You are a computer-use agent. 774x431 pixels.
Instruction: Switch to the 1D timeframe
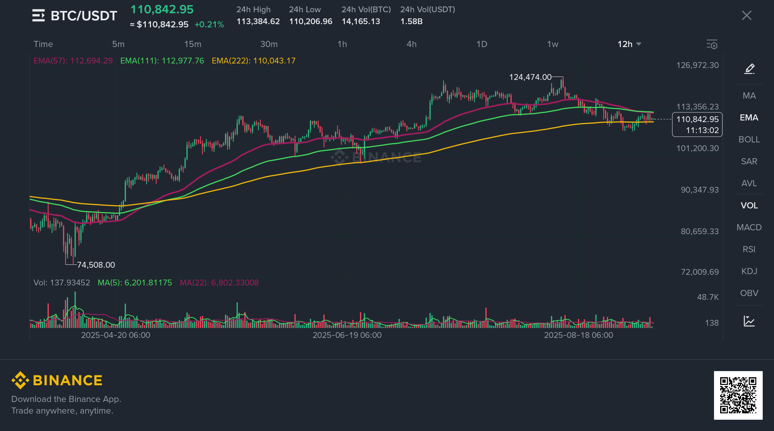pos(482,44)
